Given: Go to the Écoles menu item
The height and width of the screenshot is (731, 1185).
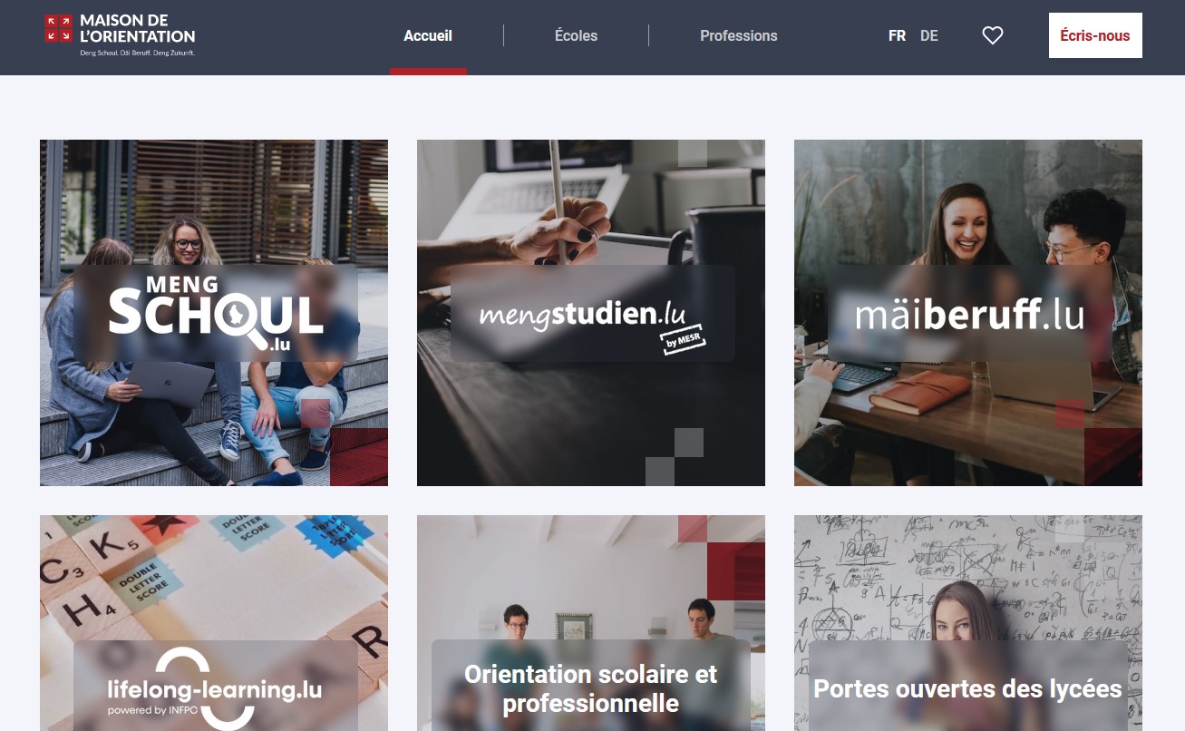Looking at the screenshot, I should click(576, 36).
